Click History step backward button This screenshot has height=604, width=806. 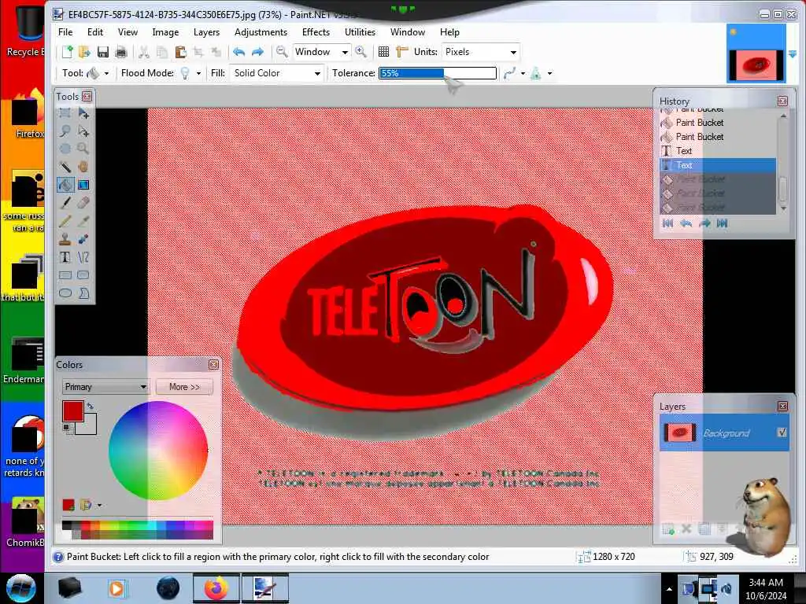[686, 223]
